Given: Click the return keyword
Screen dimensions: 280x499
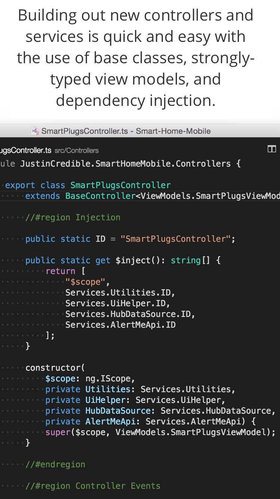Looking at the screenshot, I should click(x=60, y=271).
